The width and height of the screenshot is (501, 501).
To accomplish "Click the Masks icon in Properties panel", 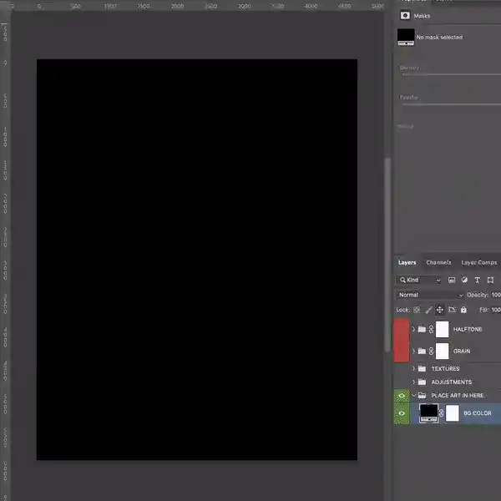I will point(406,15).
